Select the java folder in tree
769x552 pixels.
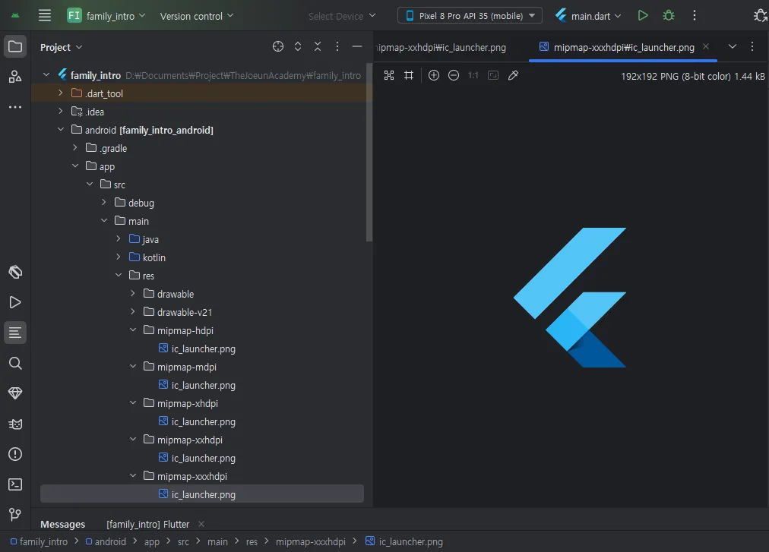144,239
